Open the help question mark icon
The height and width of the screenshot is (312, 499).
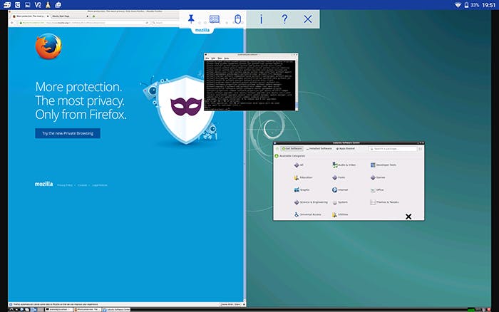(284, 19)
